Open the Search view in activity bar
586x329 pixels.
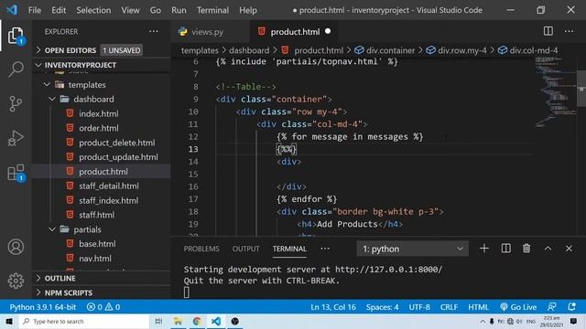16,69
